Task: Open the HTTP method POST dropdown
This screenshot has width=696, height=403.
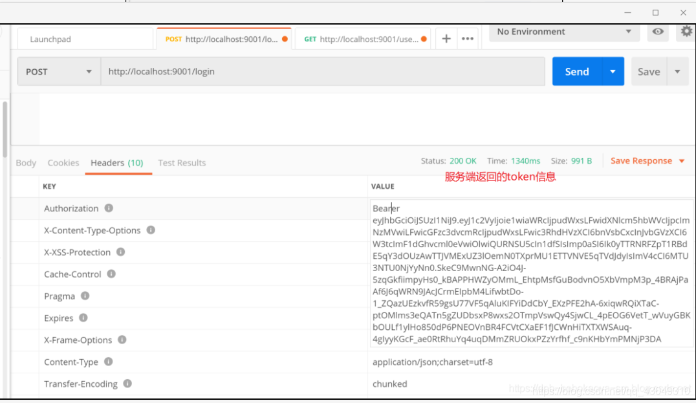Action: coord(59,71)
